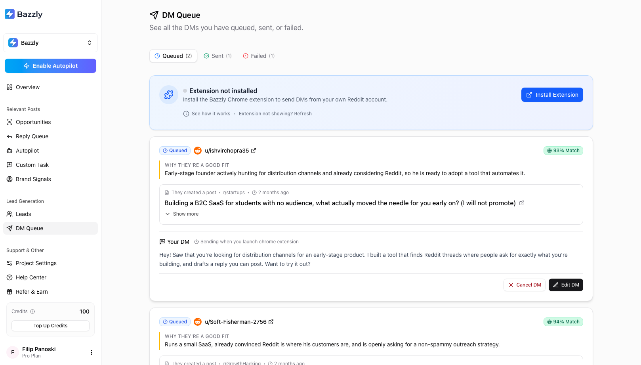The image size is (641, 365).
Task: Click external link icon beside u/Soft-Fisherman-2756
Action: point(271,322)
